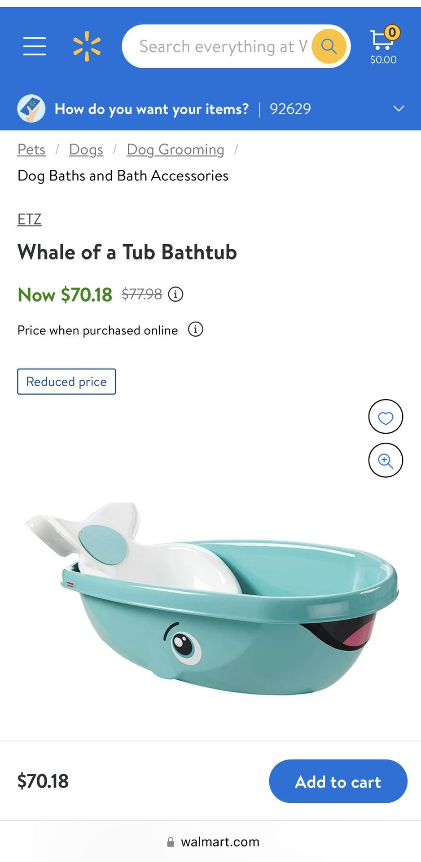Select Dog Baths and Bath Accessories breadcrumb
Image resolution: width=421 pixels, height=862 pixels.
click(x=123, y=176)
